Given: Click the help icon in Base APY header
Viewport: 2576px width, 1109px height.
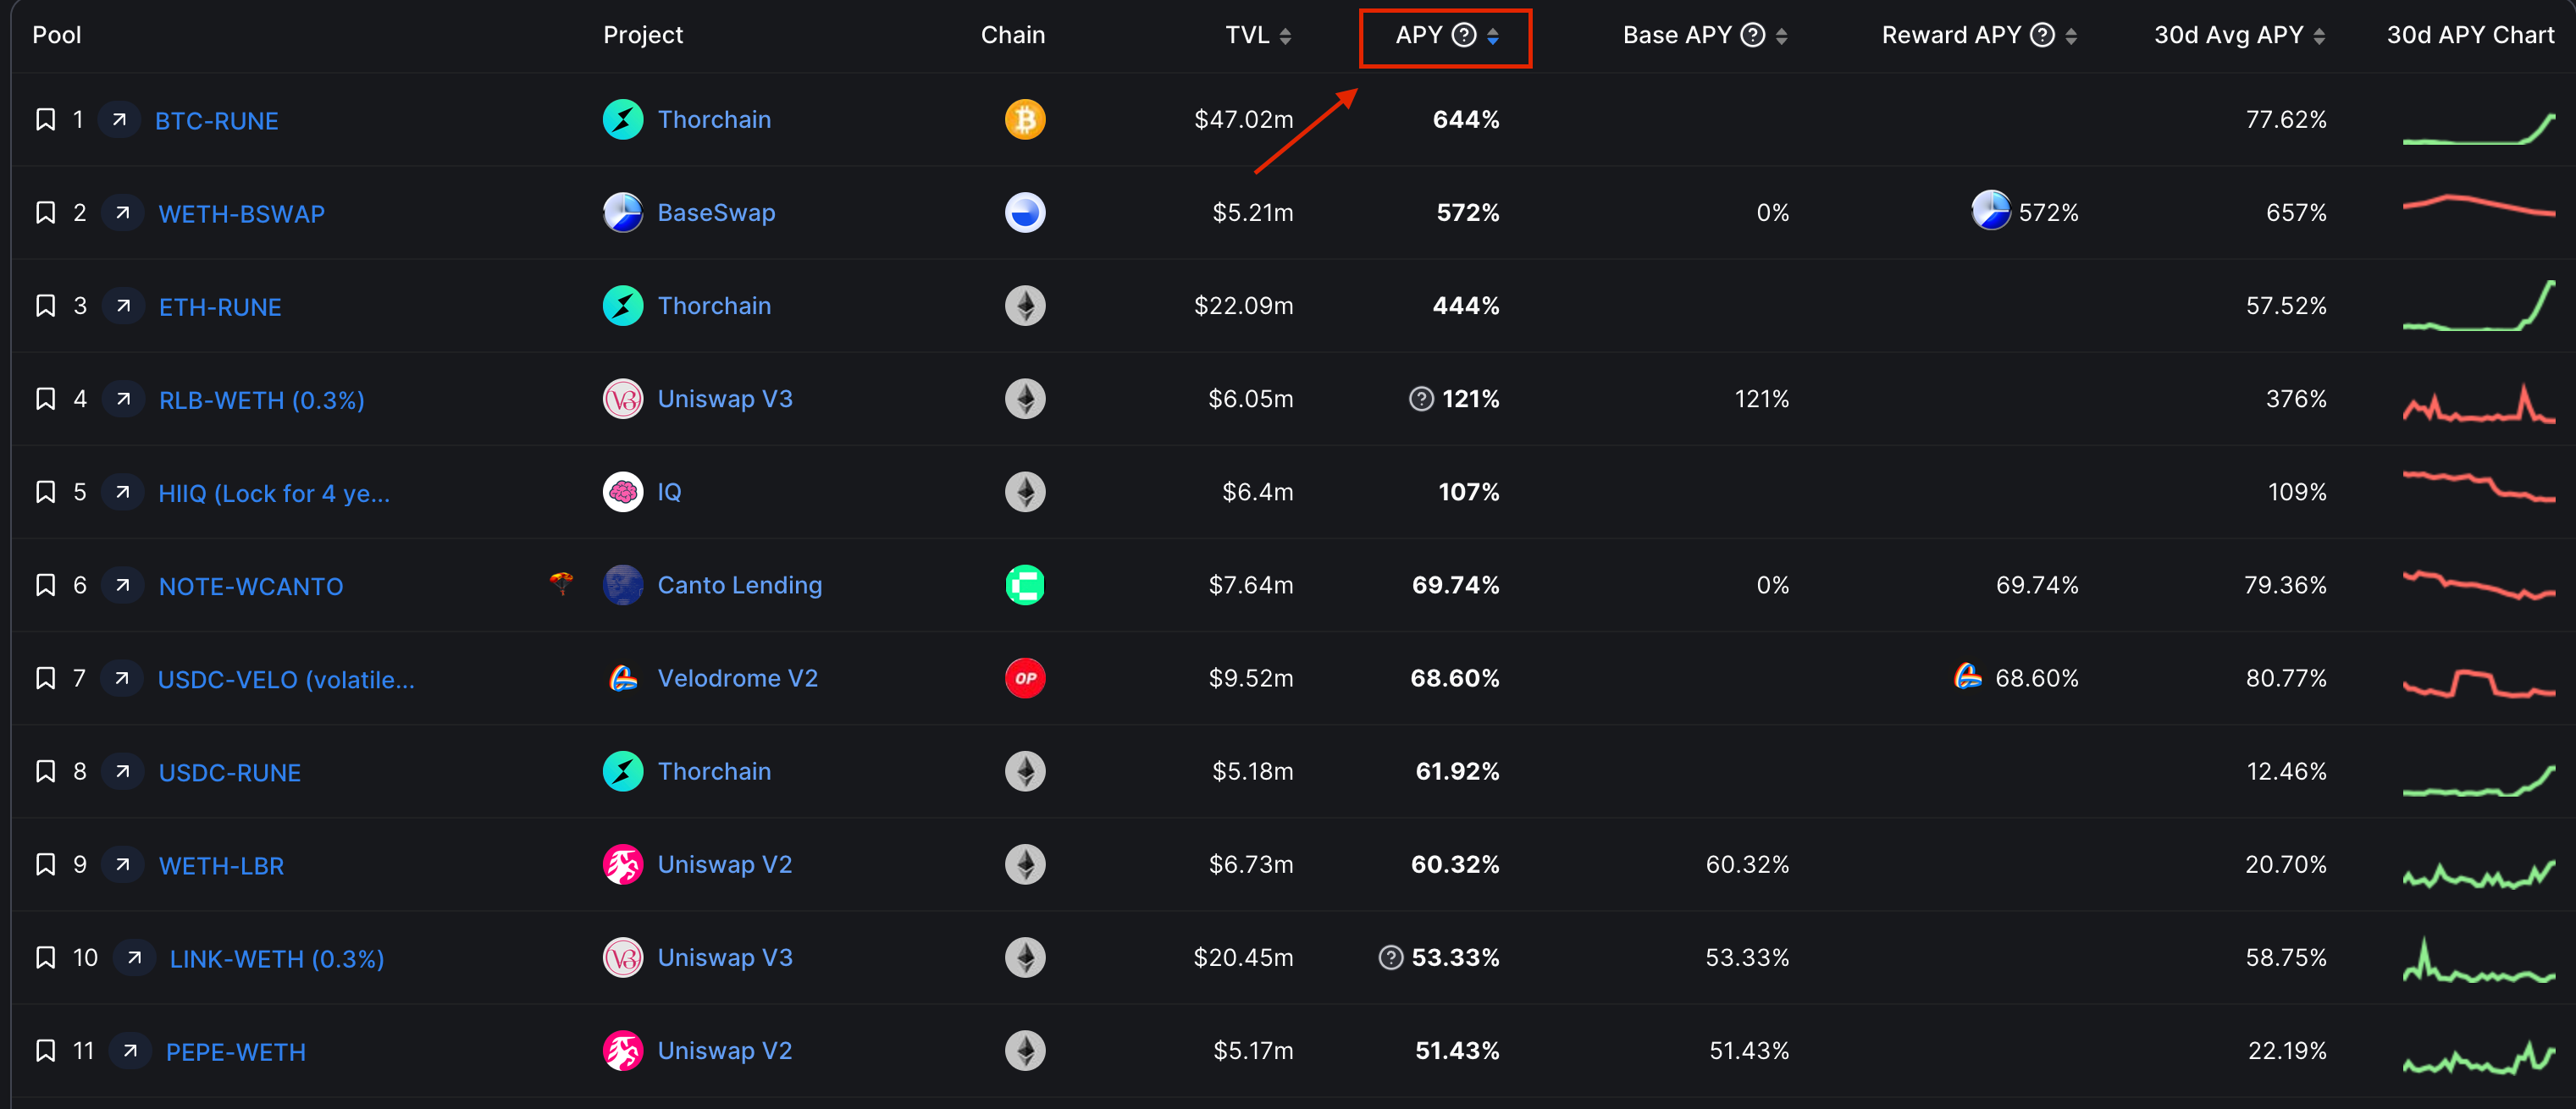Looking at the screenshot, I should pyautogui.click(x=1753, y=35).
